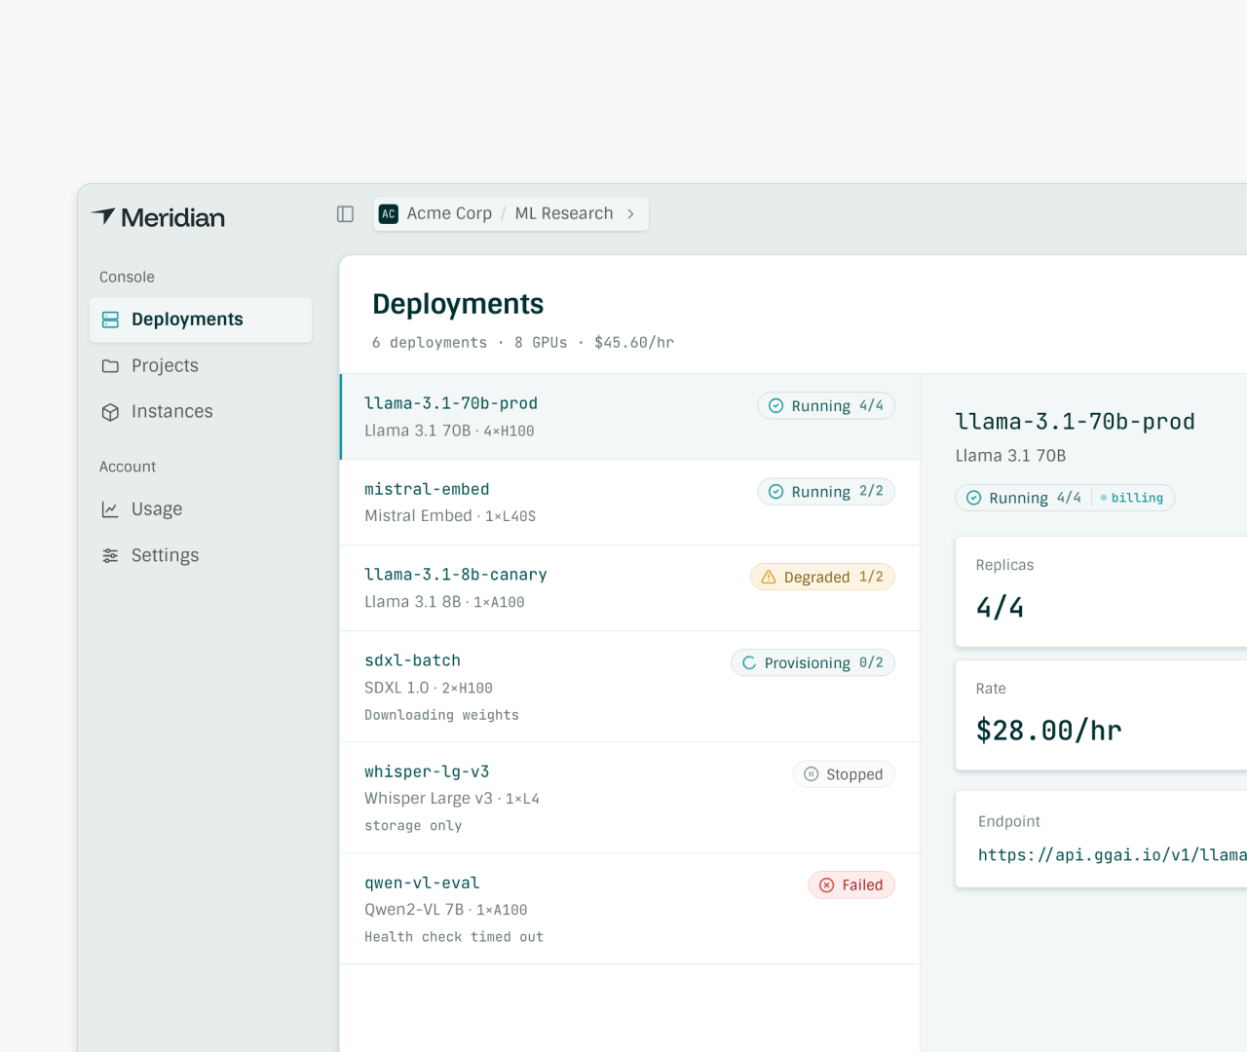
Task: Click the 'Downloading weights' status note
Action: coord(441,715)
